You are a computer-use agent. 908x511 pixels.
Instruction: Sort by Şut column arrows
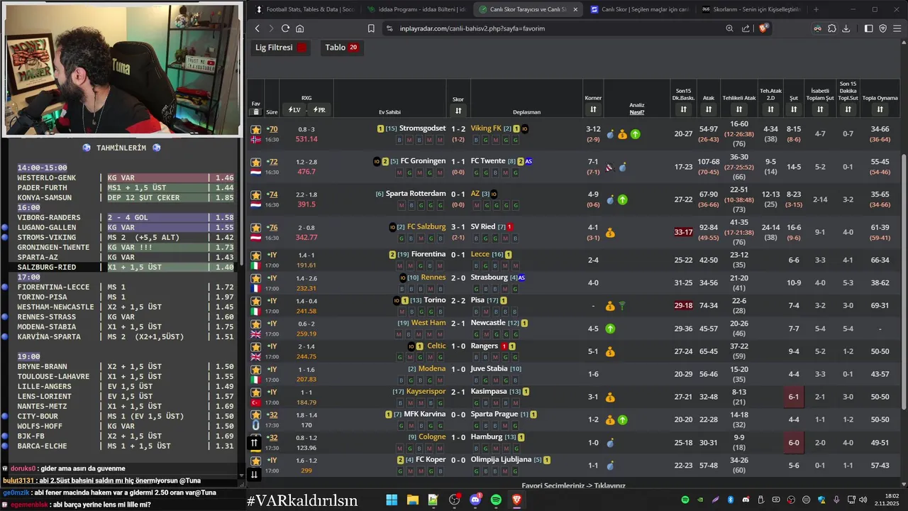pos(794,109)
